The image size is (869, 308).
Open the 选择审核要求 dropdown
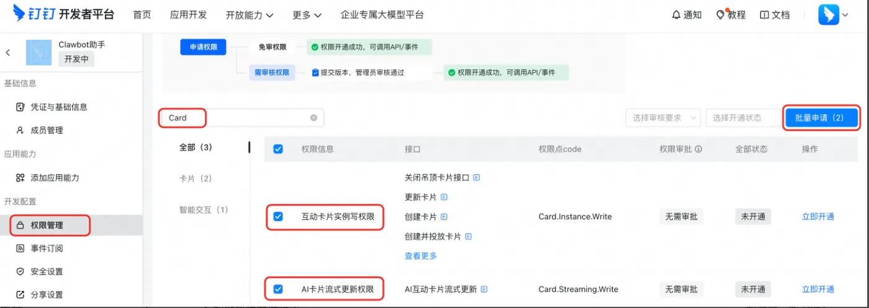tap(663, 118)
